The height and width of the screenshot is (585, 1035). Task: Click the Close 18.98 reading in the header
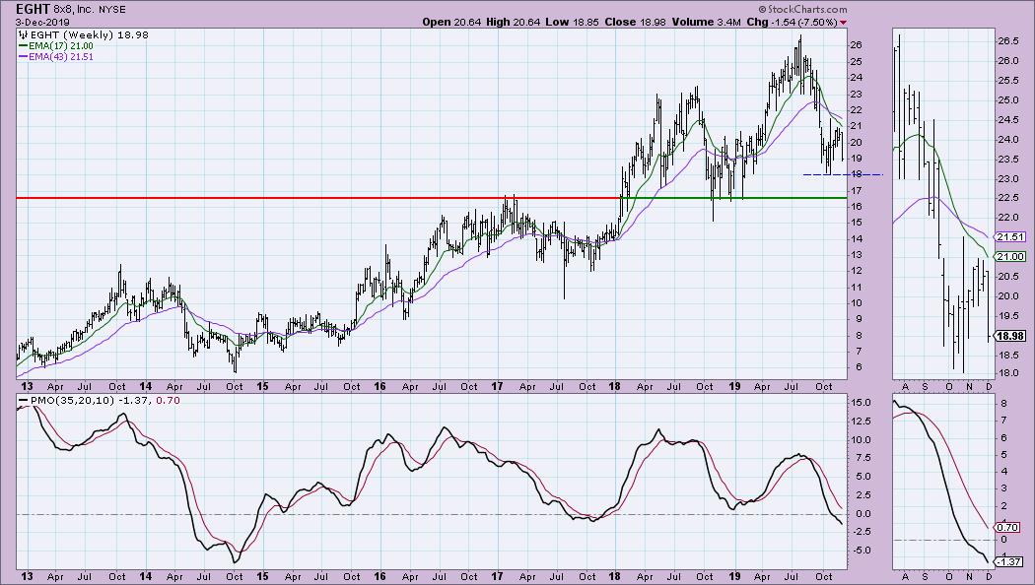click(636, 22)
